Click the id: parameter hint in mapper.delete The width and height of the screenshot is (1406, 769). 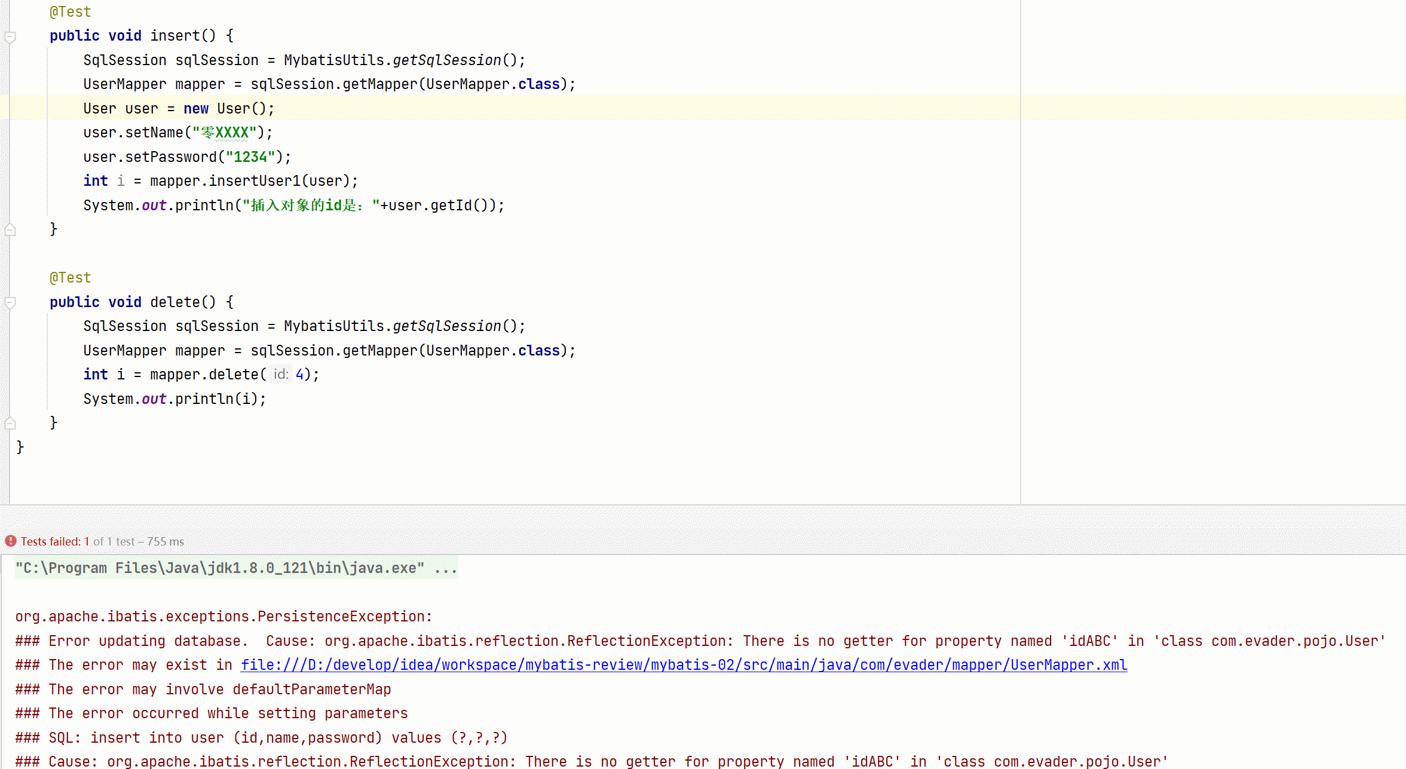tap(280, 375)
